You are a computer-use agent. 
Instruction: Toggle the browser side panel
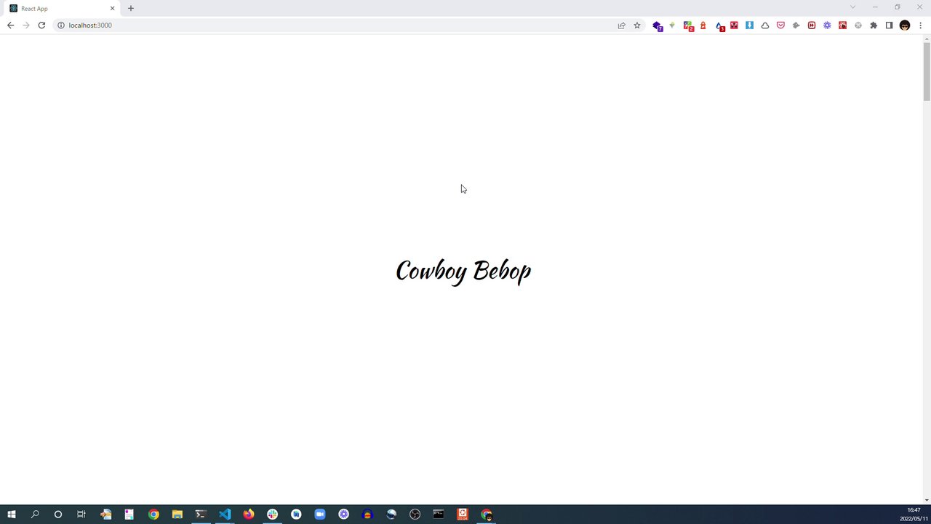(x=889, y=25)
